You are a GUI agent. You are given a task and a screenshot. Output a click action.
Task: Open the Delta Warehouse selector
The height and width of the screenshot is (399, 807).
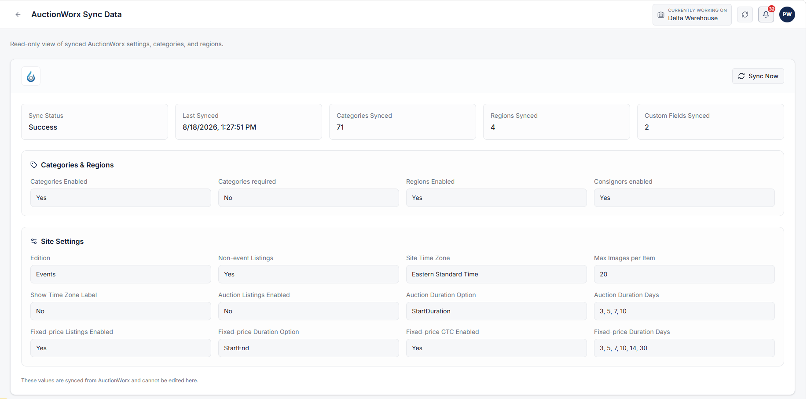click(x=692, y=15)
